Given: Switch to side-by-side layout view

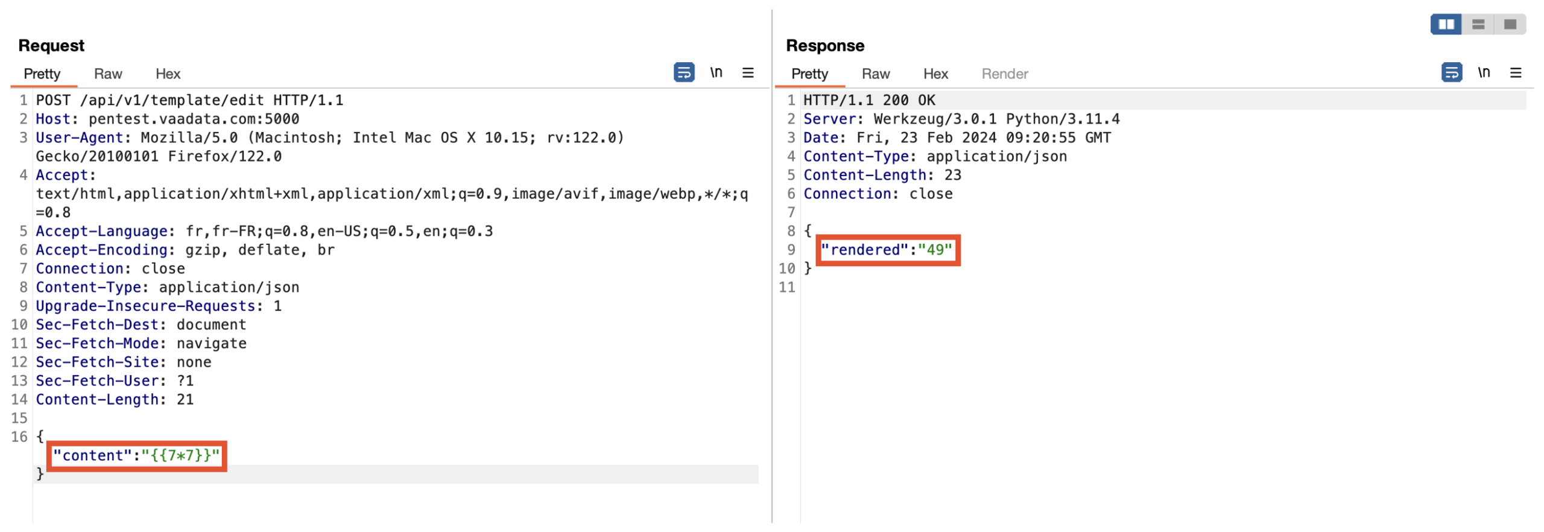Looking at the screenshot, I should 1445,24.
